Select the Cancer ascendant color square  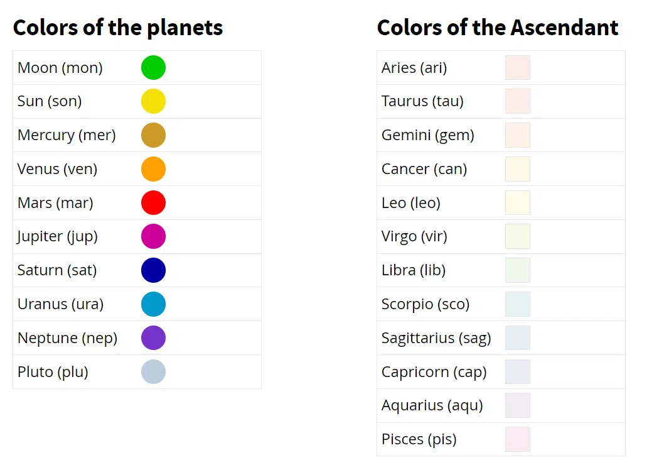click(518, 169)
